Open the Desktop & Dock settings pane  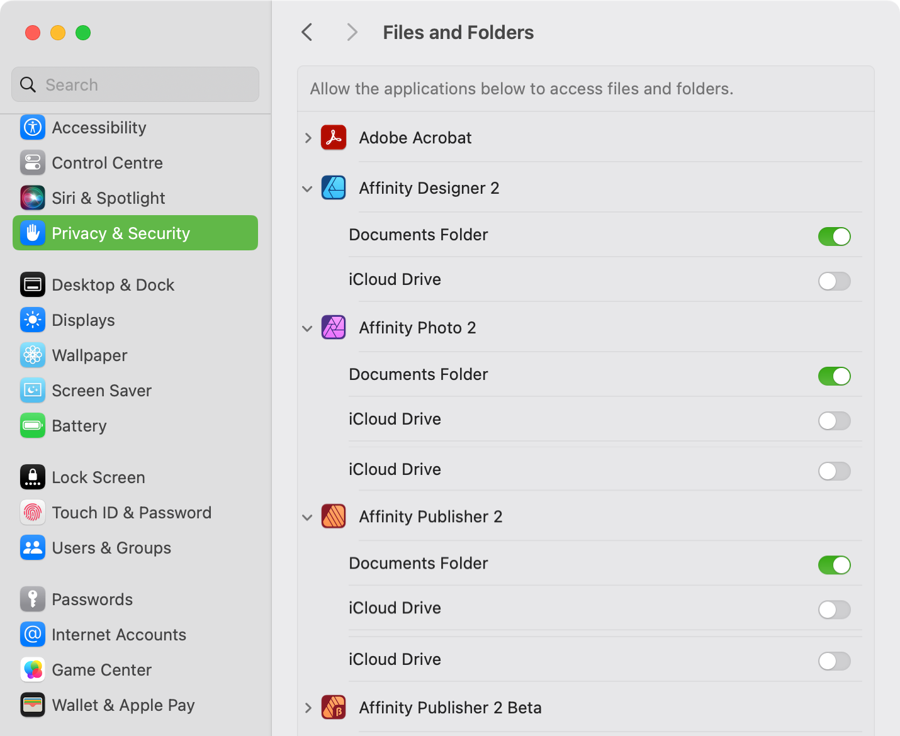[113, 285]
